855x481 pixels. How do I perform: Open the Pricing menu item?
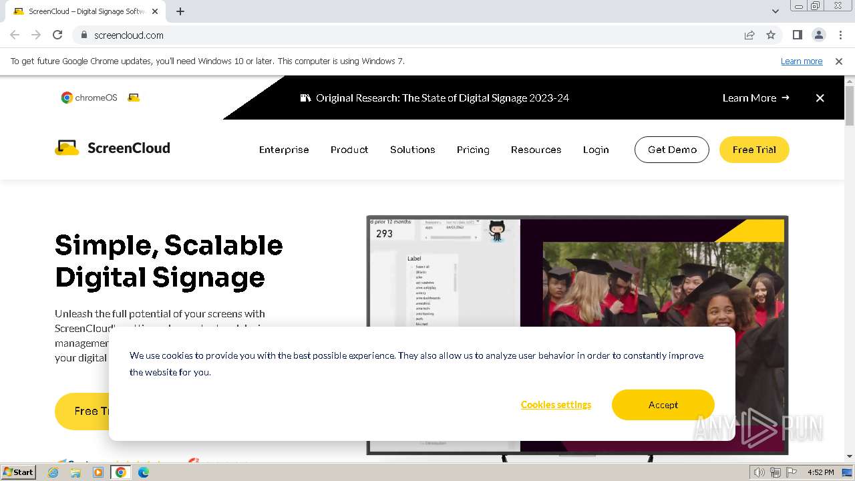coord(473,150)
